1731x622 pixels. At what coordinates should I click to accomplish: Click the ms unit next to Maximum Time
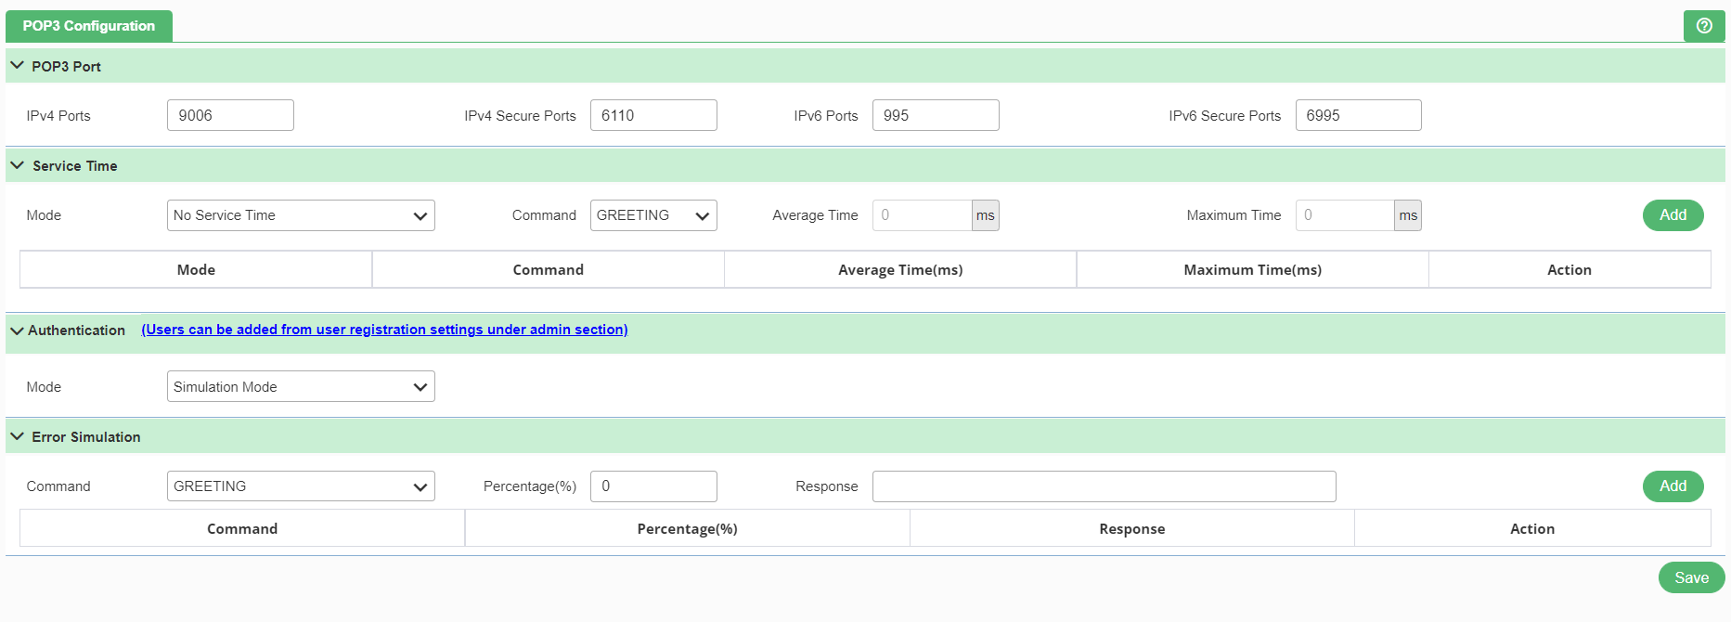(1408, 215)
